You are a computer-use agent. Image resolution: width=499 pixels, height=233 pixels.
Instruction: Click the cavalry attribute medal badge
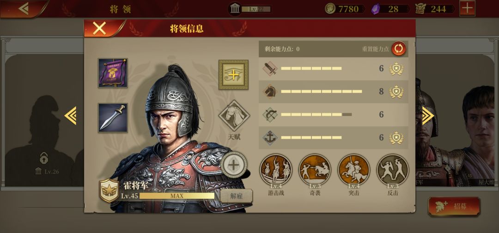click(396, 92)
